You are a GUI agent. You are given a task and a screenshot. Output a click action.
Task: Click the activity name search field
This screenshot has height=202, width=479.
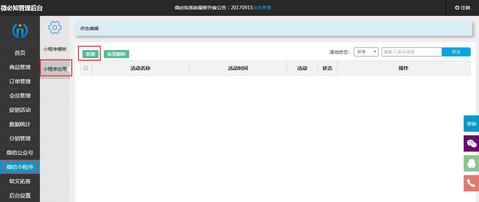(411, 52)
